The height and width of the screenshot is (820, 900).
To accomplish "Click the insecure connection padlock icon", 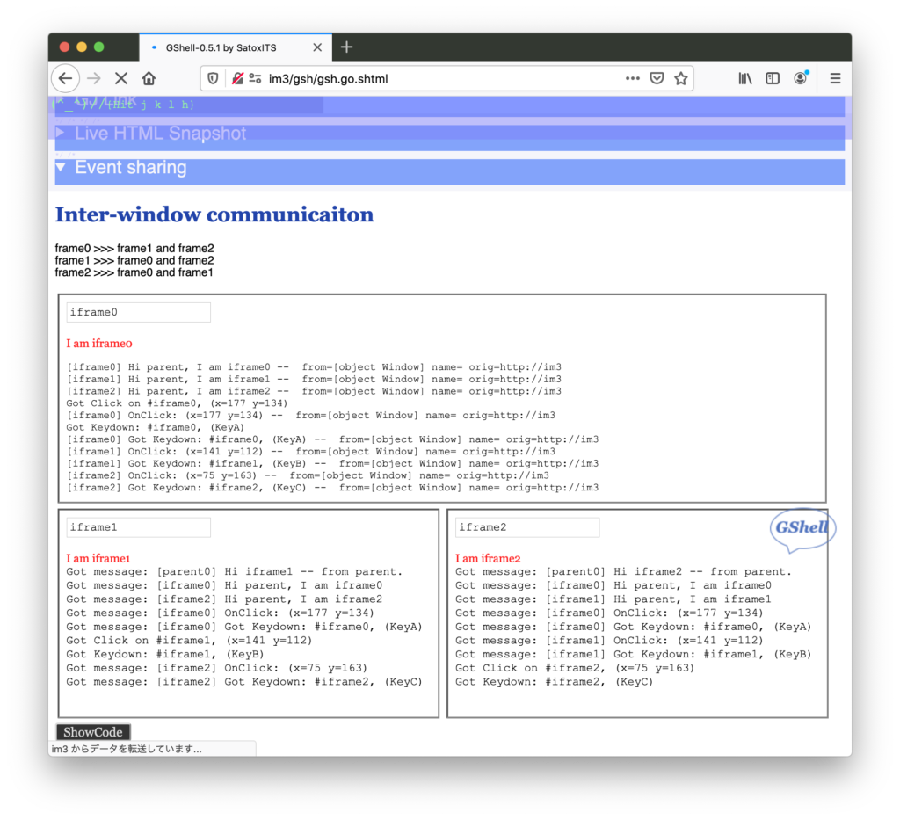I will tap(237, 78).
